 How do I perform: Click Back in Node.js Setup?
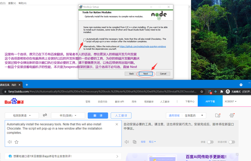[131, 74]
